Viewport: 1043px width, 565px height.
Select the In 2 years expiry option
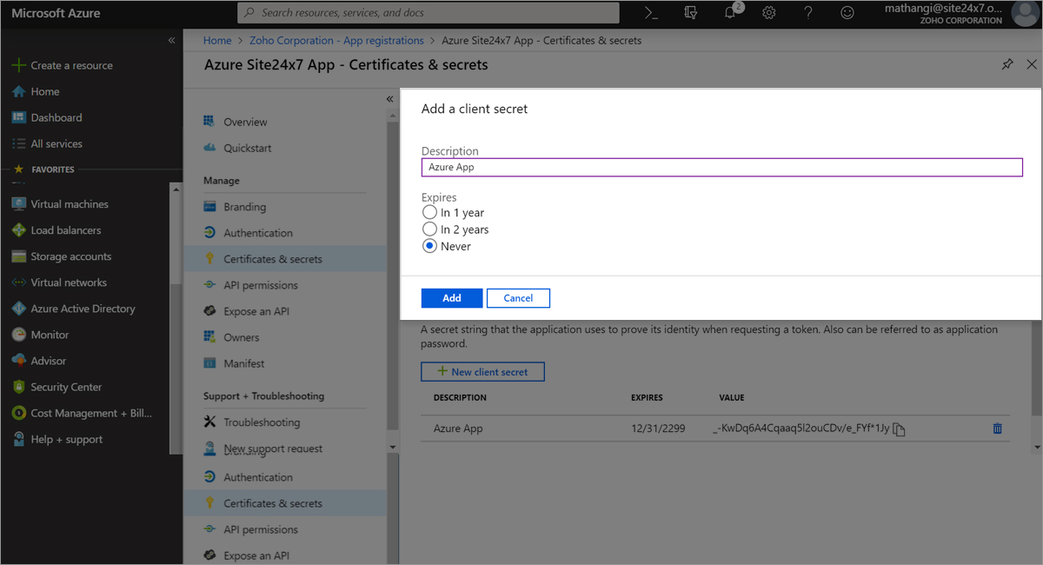pos(429,229)
